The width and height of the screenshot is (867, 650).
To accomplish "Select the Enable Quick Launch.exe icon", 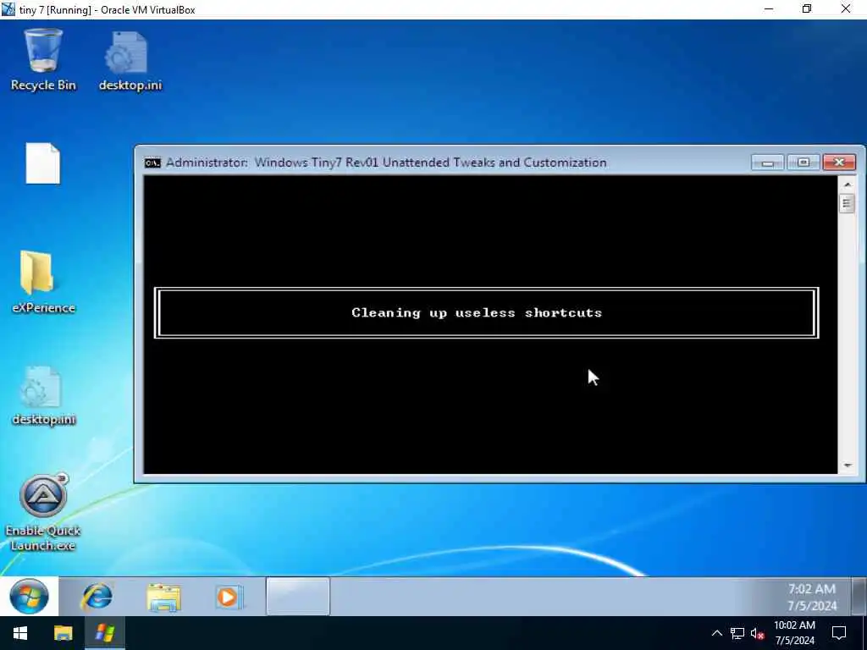I will 43,512.
